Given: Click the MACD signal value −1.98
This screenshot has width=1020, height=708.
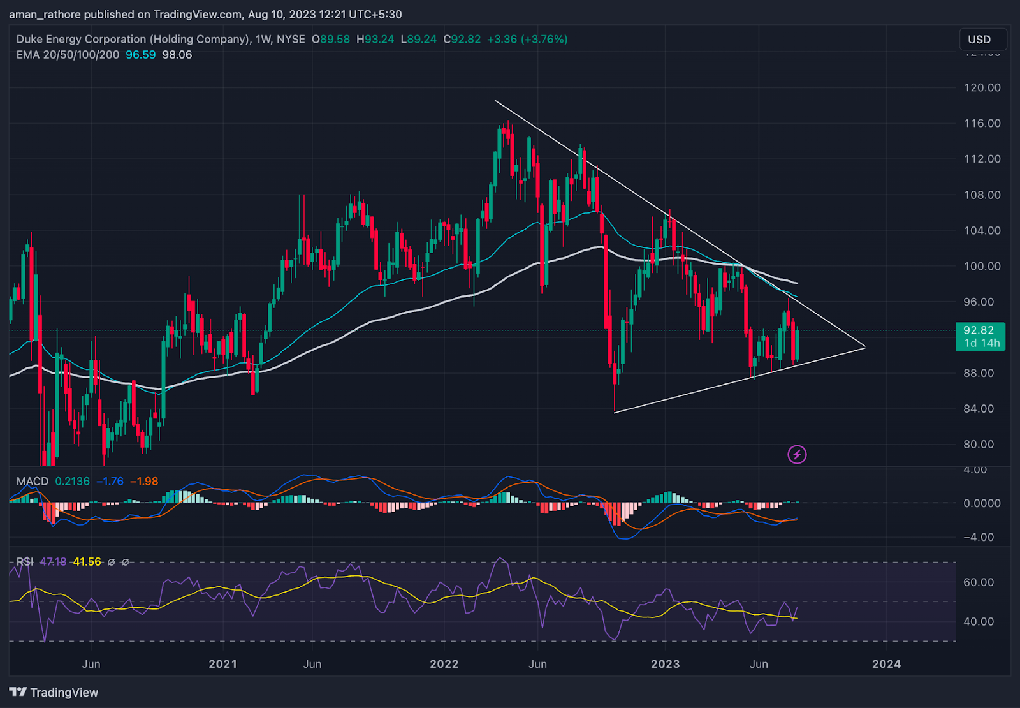Looking at the screenshot, I should [x=144, y=482].
